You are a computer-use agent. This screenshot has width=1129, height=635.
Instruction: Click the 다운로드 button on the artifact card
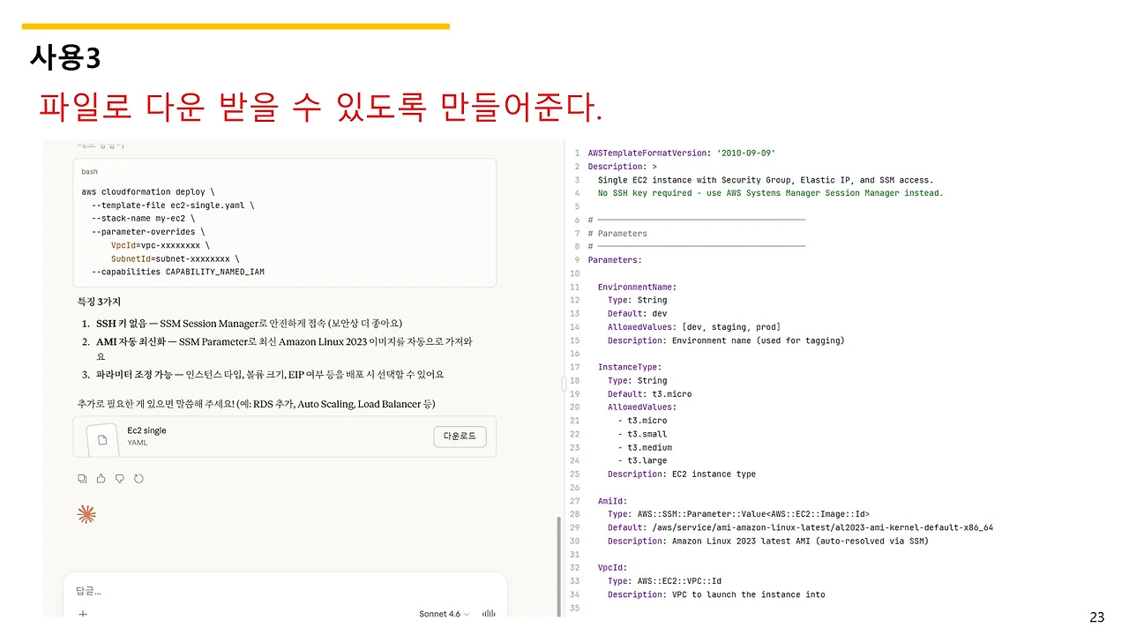coord(459,436)
